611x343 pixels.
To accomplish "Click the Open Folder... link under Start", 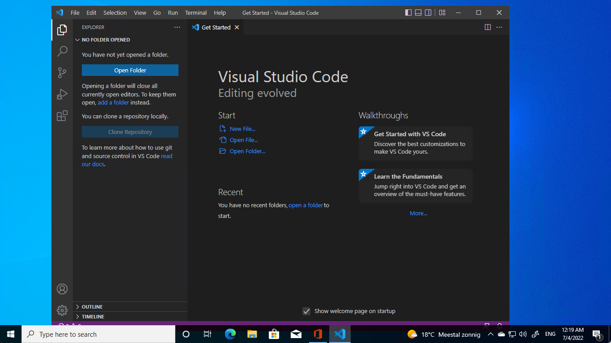I will coord(247,151).
